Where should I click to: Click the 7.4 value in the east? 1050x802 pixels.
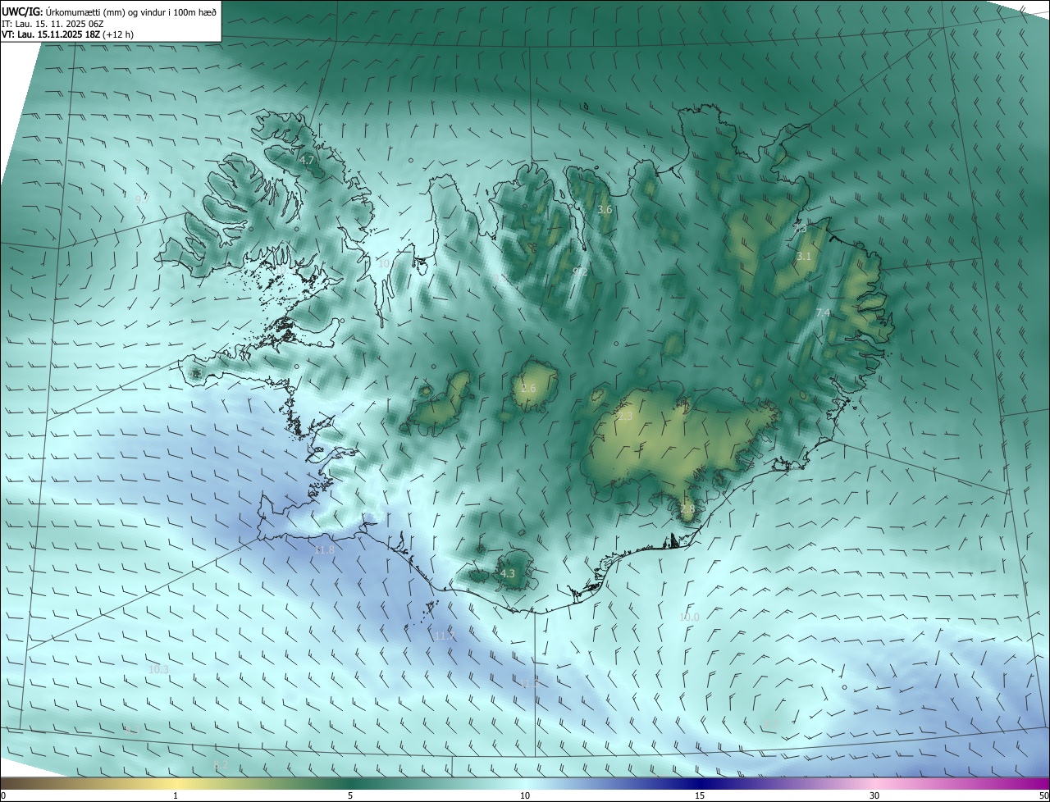click(x=824, y=313)
